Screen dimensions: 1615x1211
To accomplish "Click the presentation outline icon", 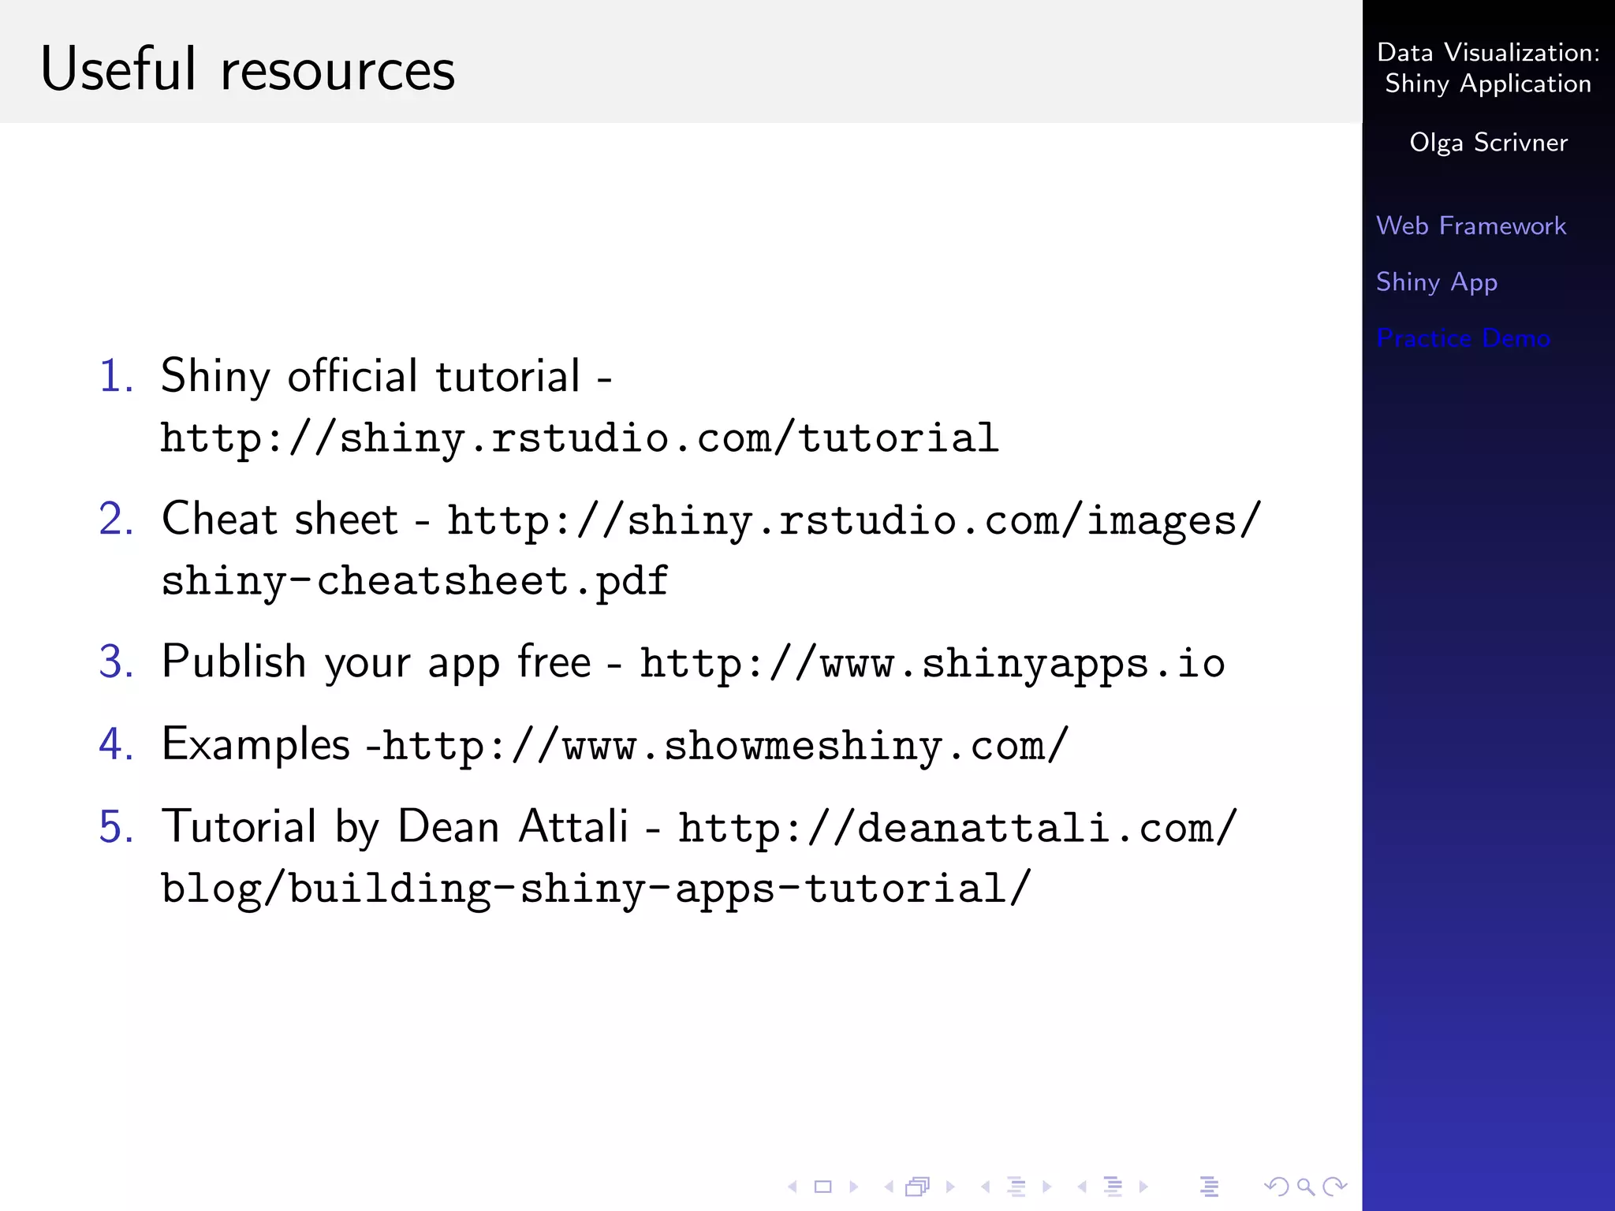I will tap(1210, 1187).
